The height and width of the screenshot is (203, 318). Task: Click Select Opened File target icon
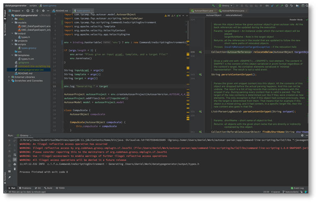tap(28, 11)
